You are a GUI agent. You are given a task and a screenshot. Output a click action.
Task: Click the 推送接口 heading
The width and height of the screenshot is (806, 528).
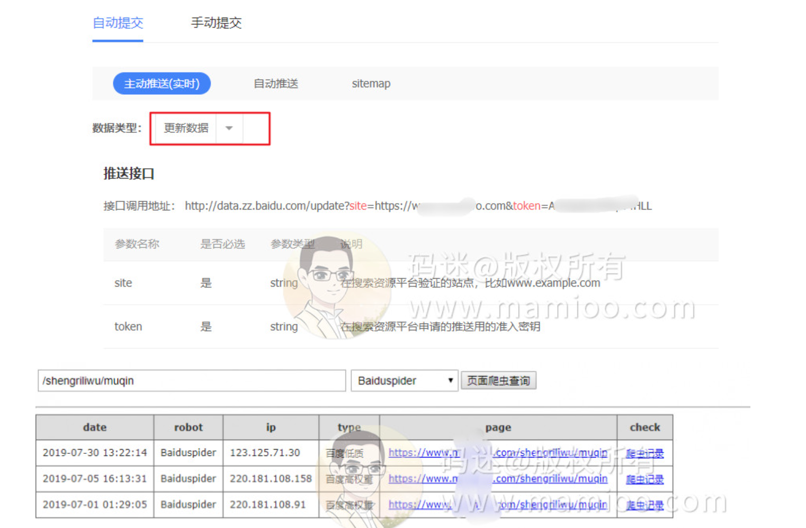pos(129,174)
